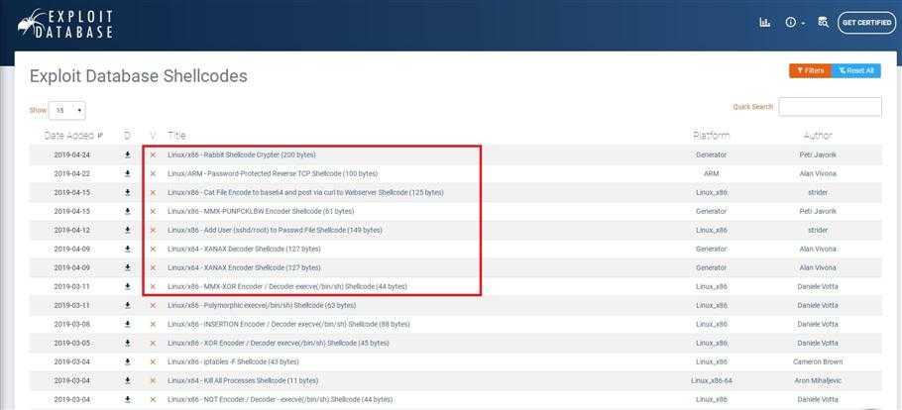Click unverified X icon for Kill All Processes row
This screenshot has width=902, height=410.
tap(153, 380)
